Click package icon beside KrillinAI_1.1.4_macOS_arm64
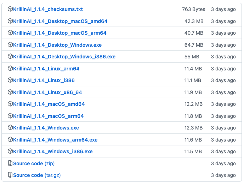This screenshot has width=244, height=184. click(10, 116)
